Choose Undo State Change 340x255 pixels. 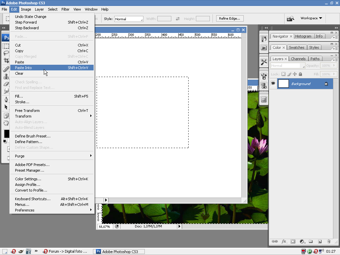coord(52,17)
